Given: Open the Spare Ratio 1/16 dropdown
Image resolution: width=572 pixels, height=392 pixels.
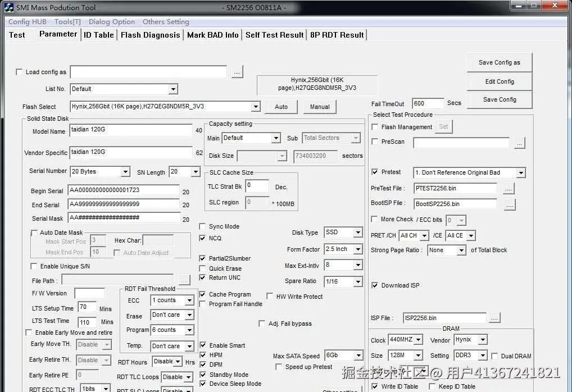Looking at the screenshot, I should [343, 281].
